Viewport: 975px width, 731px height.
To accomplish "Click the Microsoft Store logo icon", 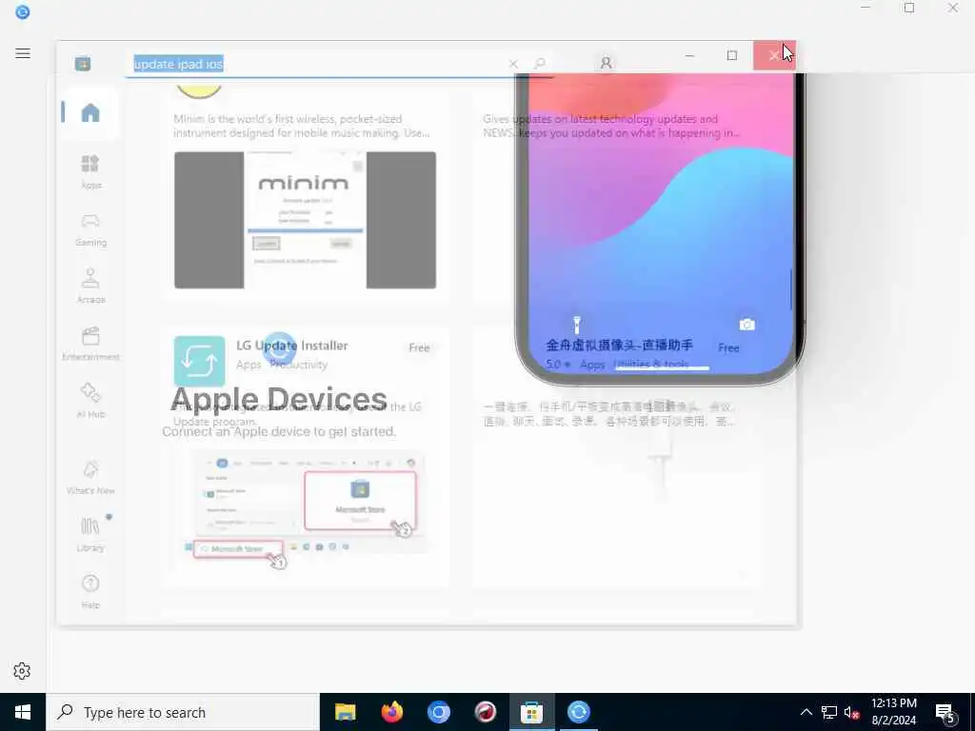I will (x=83, y=64).
